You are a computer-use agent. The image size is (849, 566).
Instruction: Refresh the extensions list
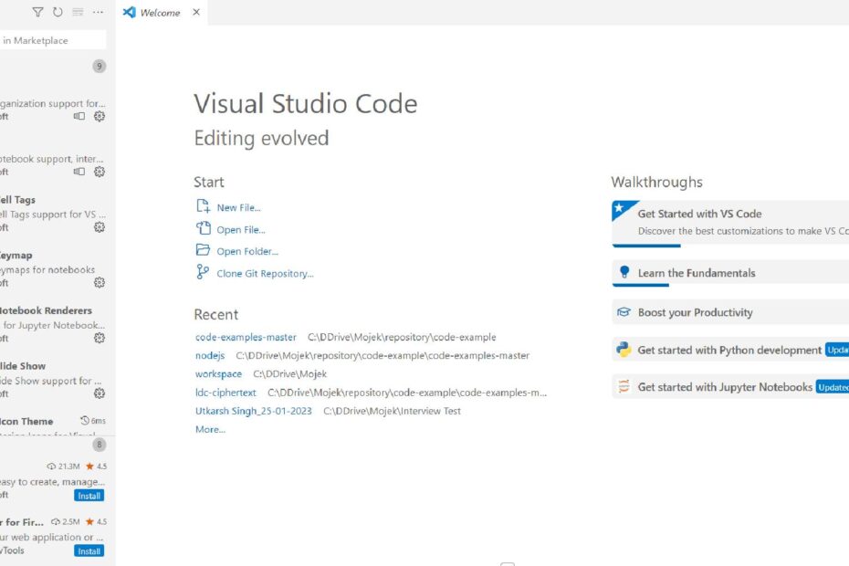pos(58,13)
